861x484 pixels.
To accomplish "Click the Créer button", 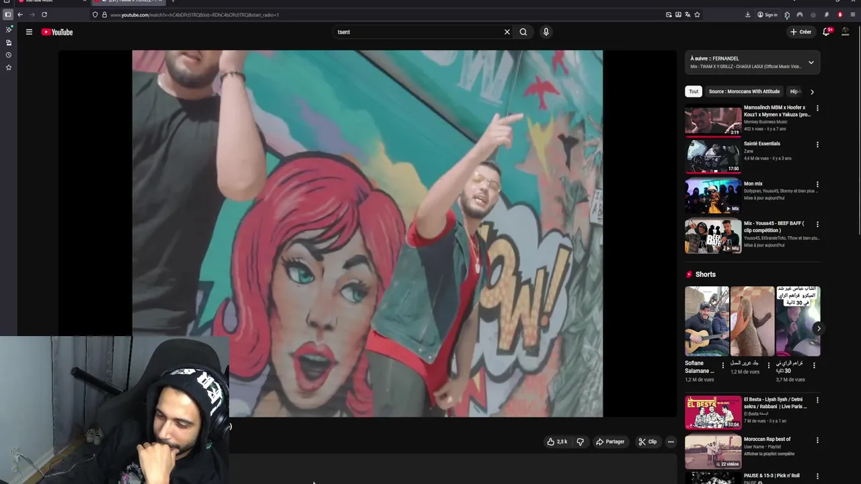I will (801, 32).
